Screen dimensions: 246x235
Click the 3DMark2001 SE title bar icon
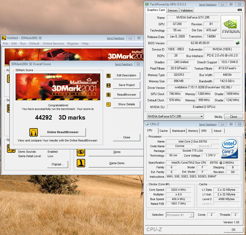(4, 38)
